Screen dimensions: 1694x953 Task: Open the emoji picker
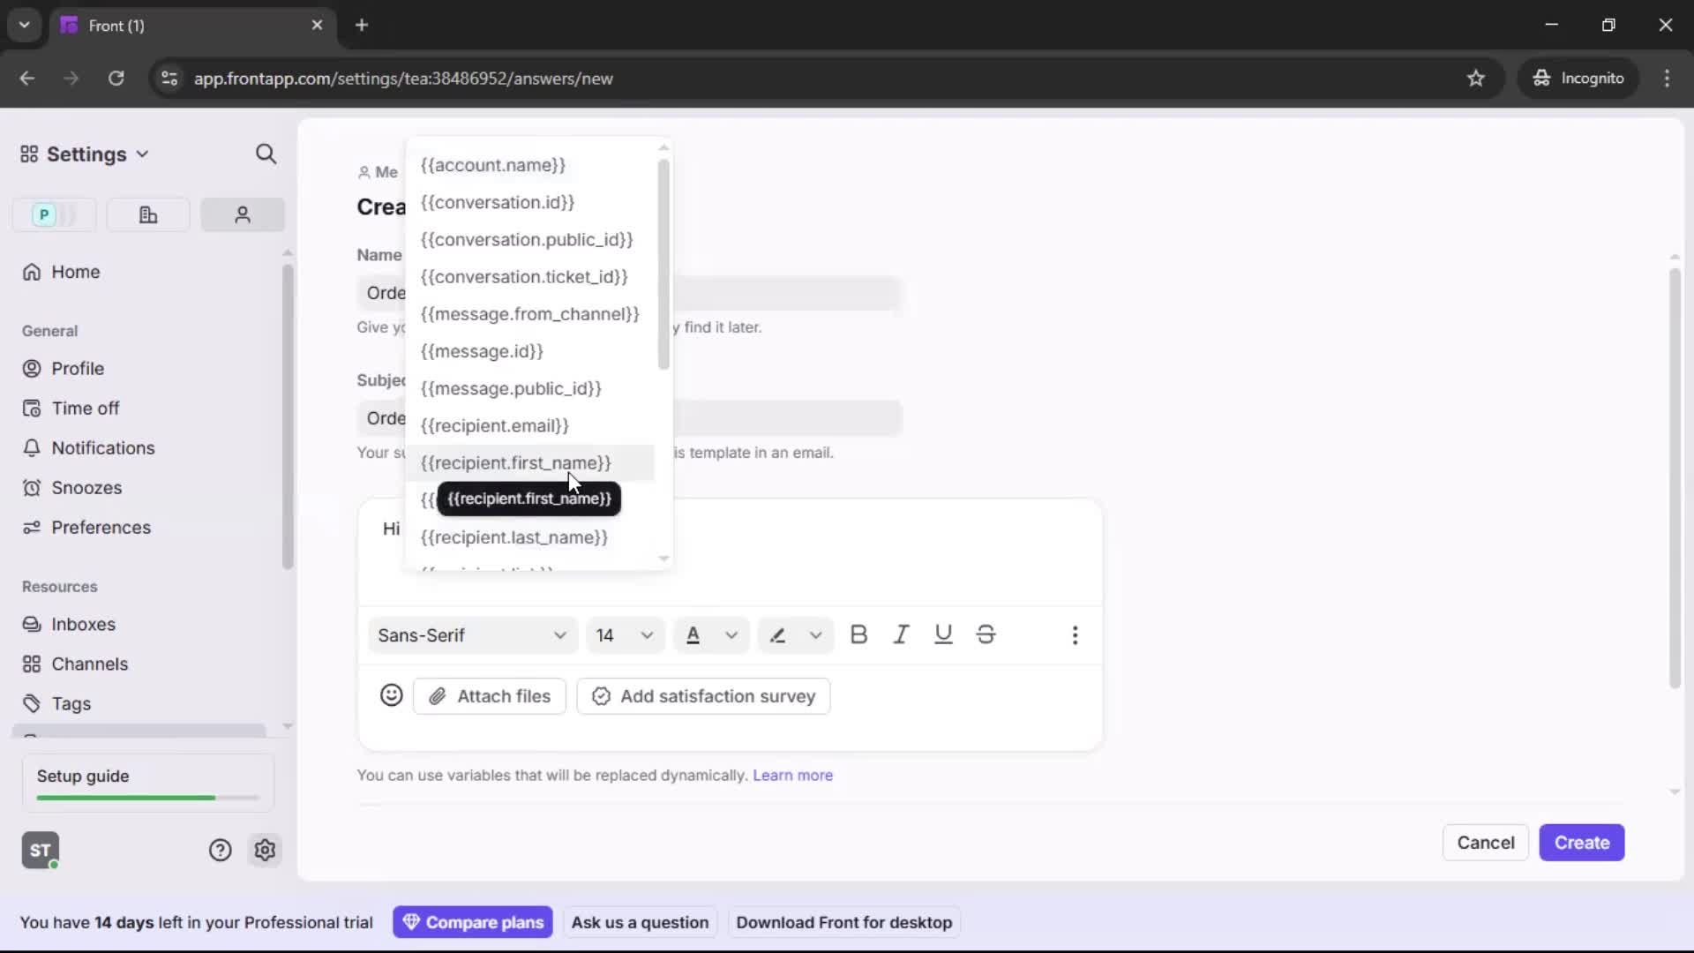(391, 696)
